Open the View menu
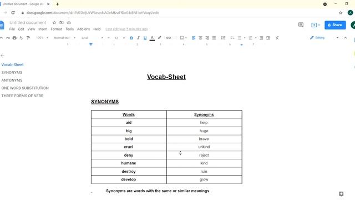This screenshot has width=355, height=200. (x=31, y=29)
